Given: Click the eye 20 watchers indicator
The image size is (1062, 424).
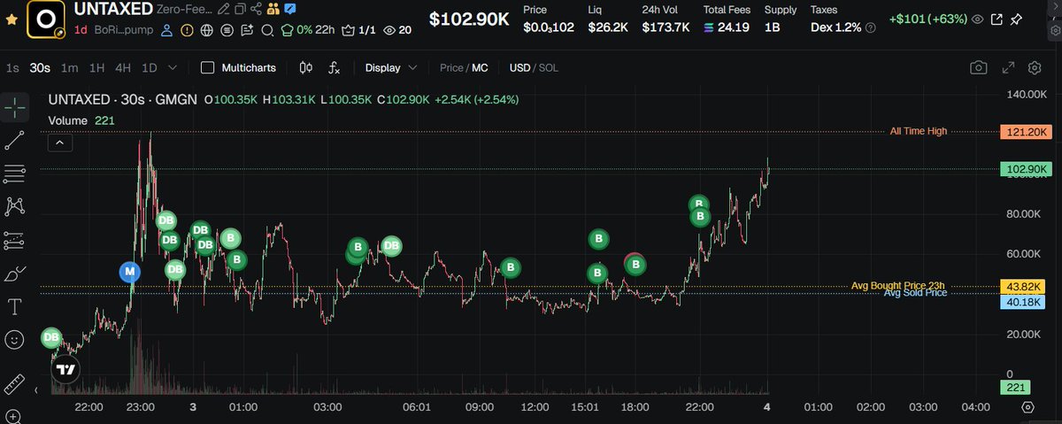Looking at the screenshot, I should 397,29.
